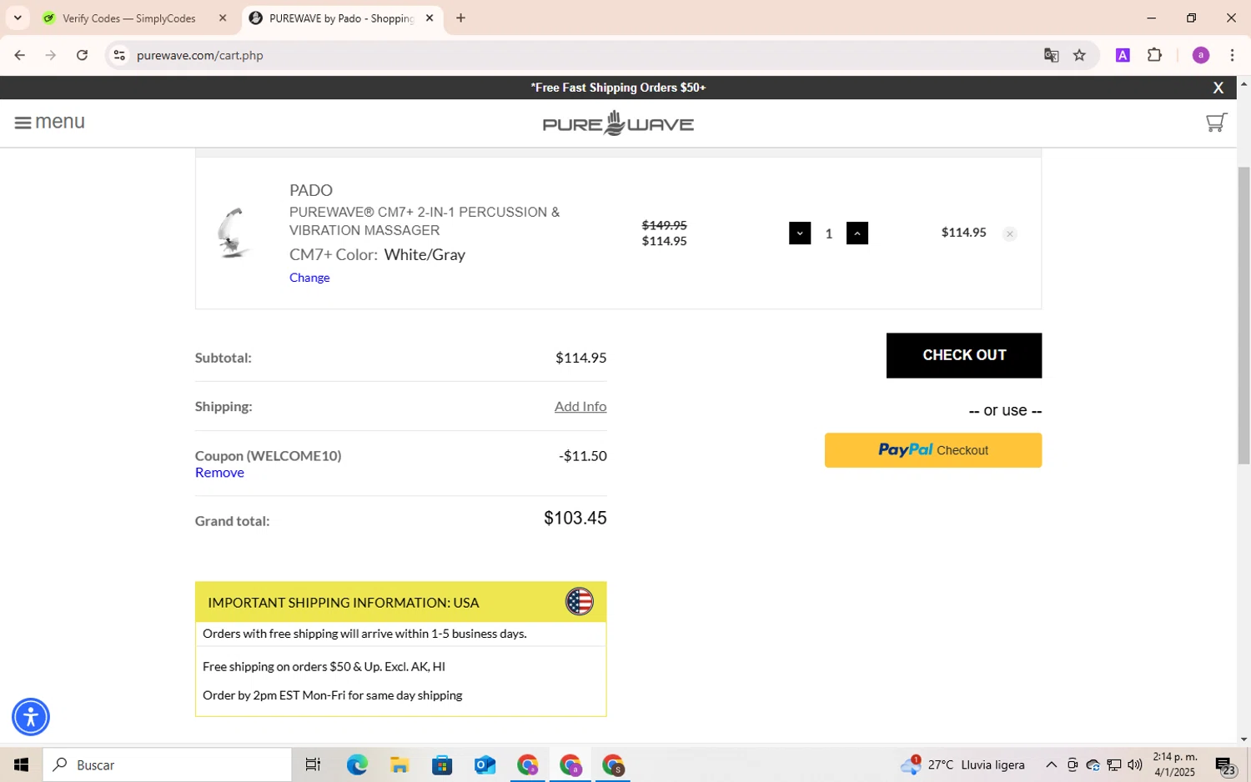Click the CHECK OUT button
This screenshot has width=1251, height=782.
coord(963,355)
